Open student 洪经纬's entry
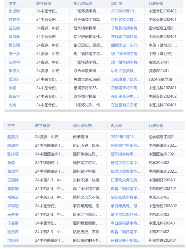 pyautogui.click(x=13, y=240)
